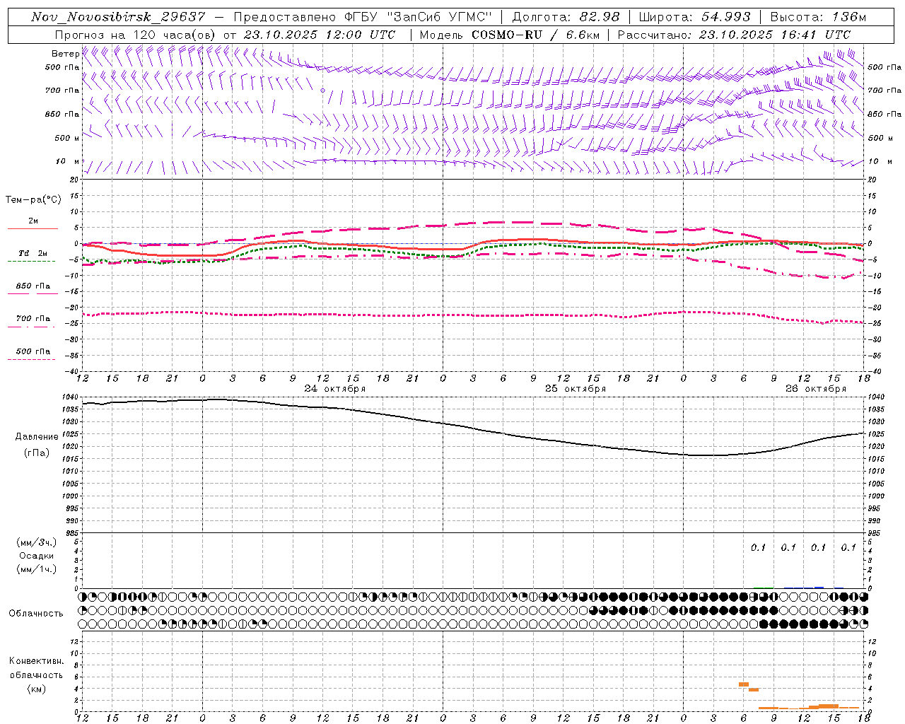Viewport: 905px width, 724px height.
Task: Click the Облачность row label
Action: tap(36, 614)
